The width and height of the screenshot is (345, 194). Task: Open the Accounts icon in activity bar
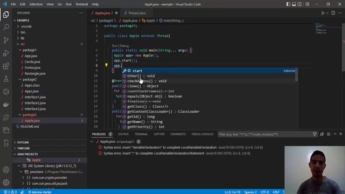pos(6,170)
